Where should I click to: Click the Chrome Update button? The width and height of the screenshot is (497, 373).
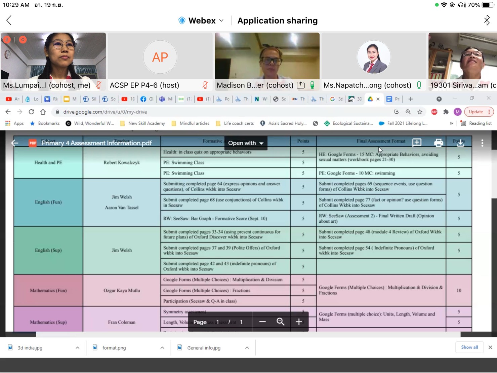[479, 112]
